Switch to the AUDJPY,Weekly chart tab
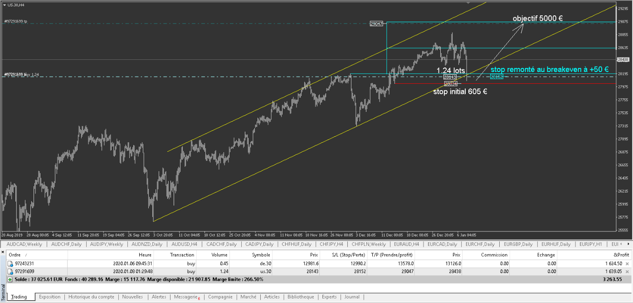The width and height of the screenshot is (633, 303). (107, 244)
